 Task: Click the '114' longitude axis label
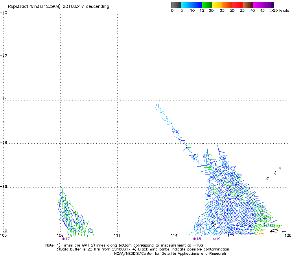pyautogui.click(x=174, y=236)
